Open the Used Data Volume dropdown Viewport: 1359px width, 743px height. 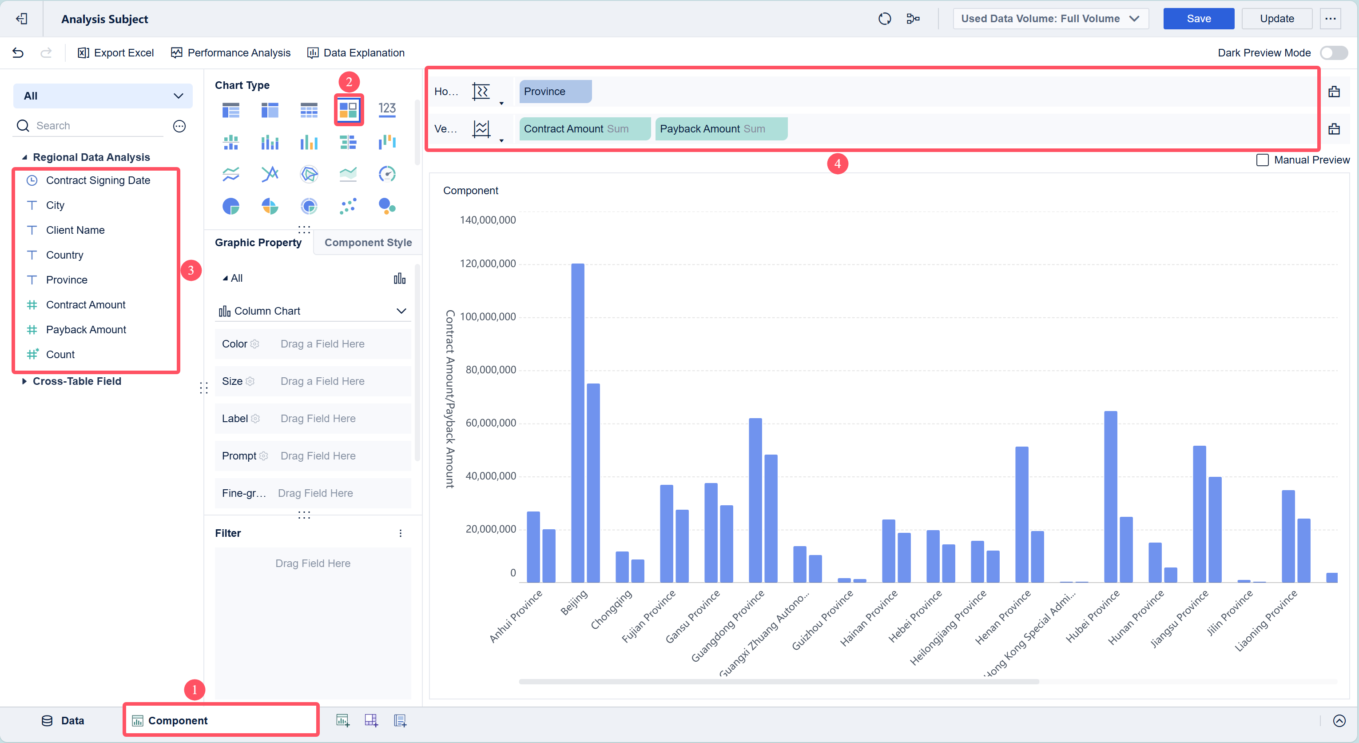pos(1050,19)
